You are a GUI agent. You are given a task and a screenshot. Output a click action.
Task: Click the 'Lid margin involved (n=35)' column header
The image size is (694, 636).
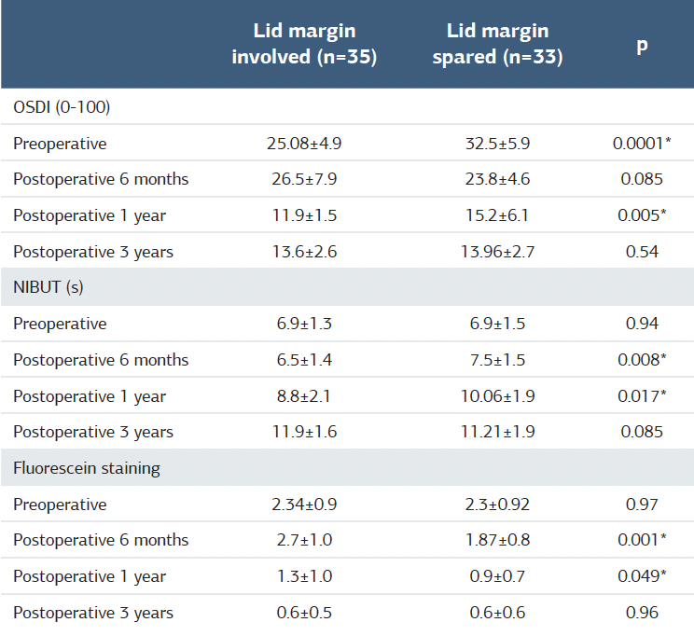coord(304,44)
